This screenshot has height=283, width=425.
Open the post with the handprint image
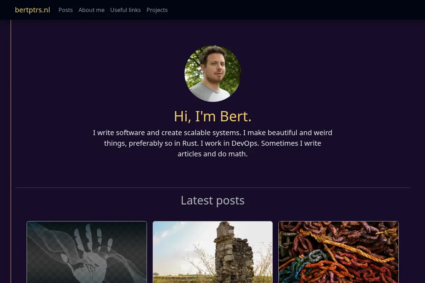pyautogui.click(x=87, y=252)
